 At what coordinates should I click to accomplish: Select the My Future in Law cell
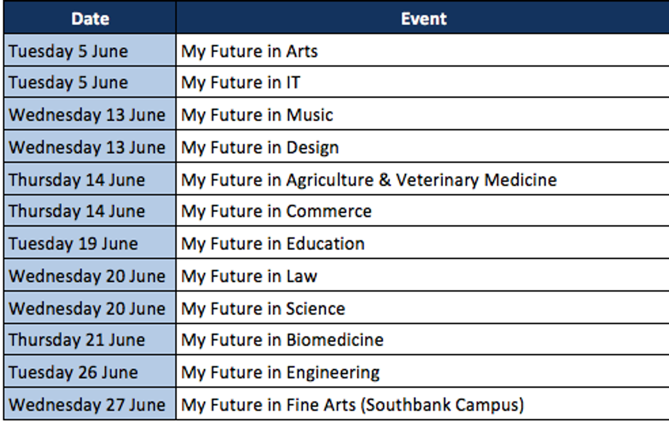click(x=423, y=276)
